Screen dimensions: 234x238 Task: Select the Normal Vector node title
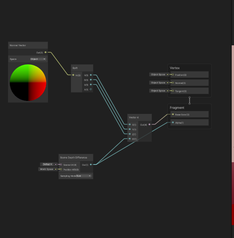pyautogui.click(x=18, y=45)
